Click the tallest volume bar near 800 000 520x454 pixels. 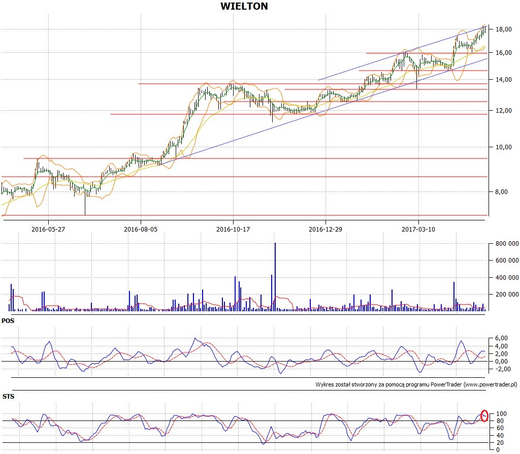275,277
